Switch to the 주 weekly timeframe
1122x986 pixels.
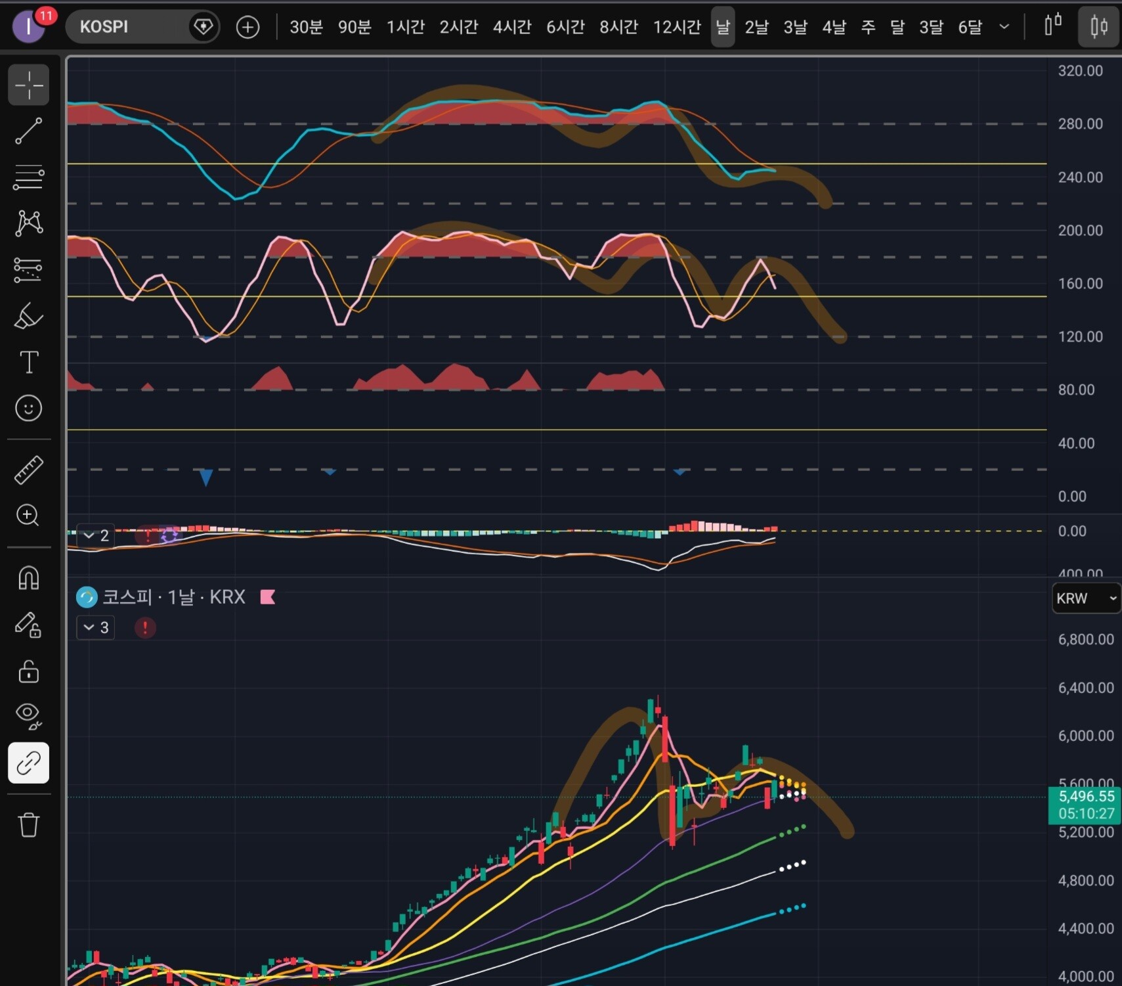pyautogui.click(x=868, y=27)
